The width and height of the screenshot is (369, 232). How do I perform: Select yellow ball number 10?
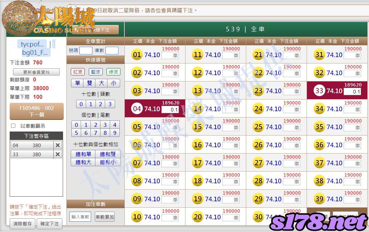click(137, 217)
